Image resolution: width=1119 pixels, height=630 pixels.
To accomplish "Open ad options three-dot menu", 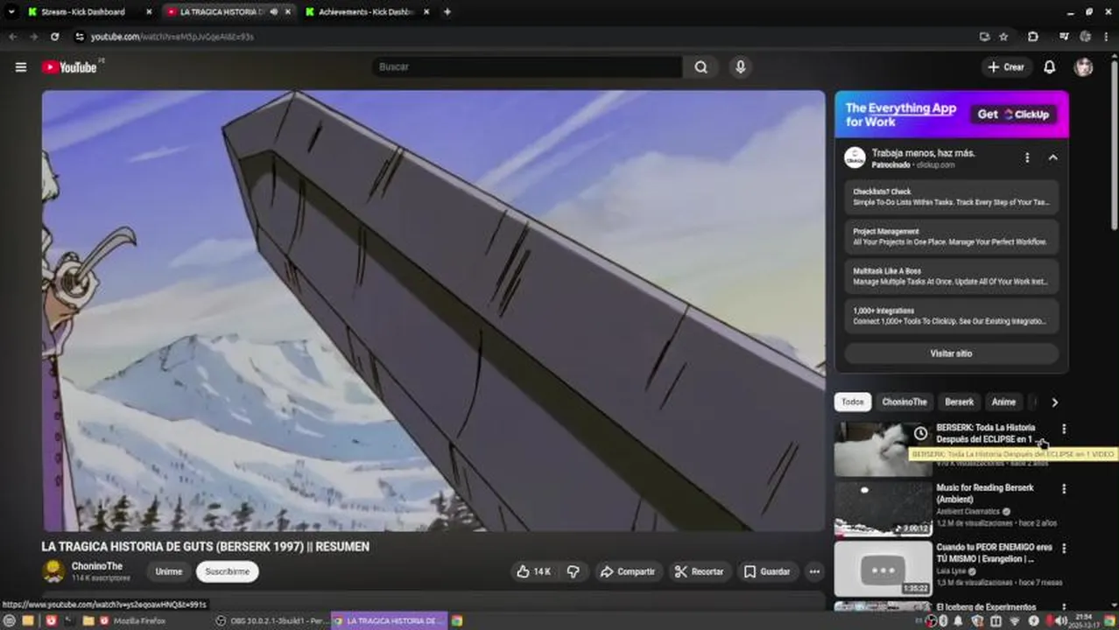I will (1027, 157).
